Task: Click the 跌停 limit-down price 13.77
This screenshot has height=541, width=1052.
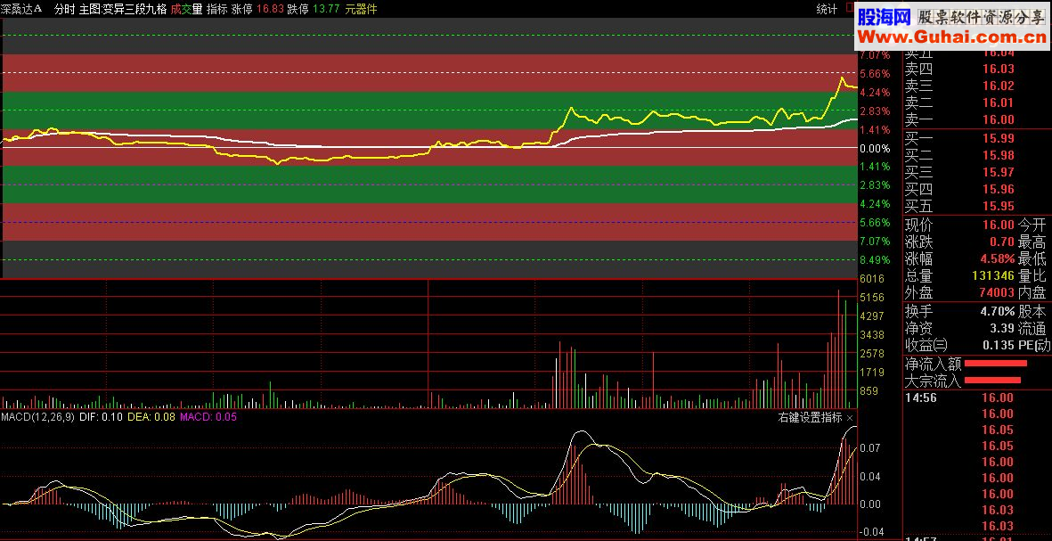Action: click(x=326, y=9)
